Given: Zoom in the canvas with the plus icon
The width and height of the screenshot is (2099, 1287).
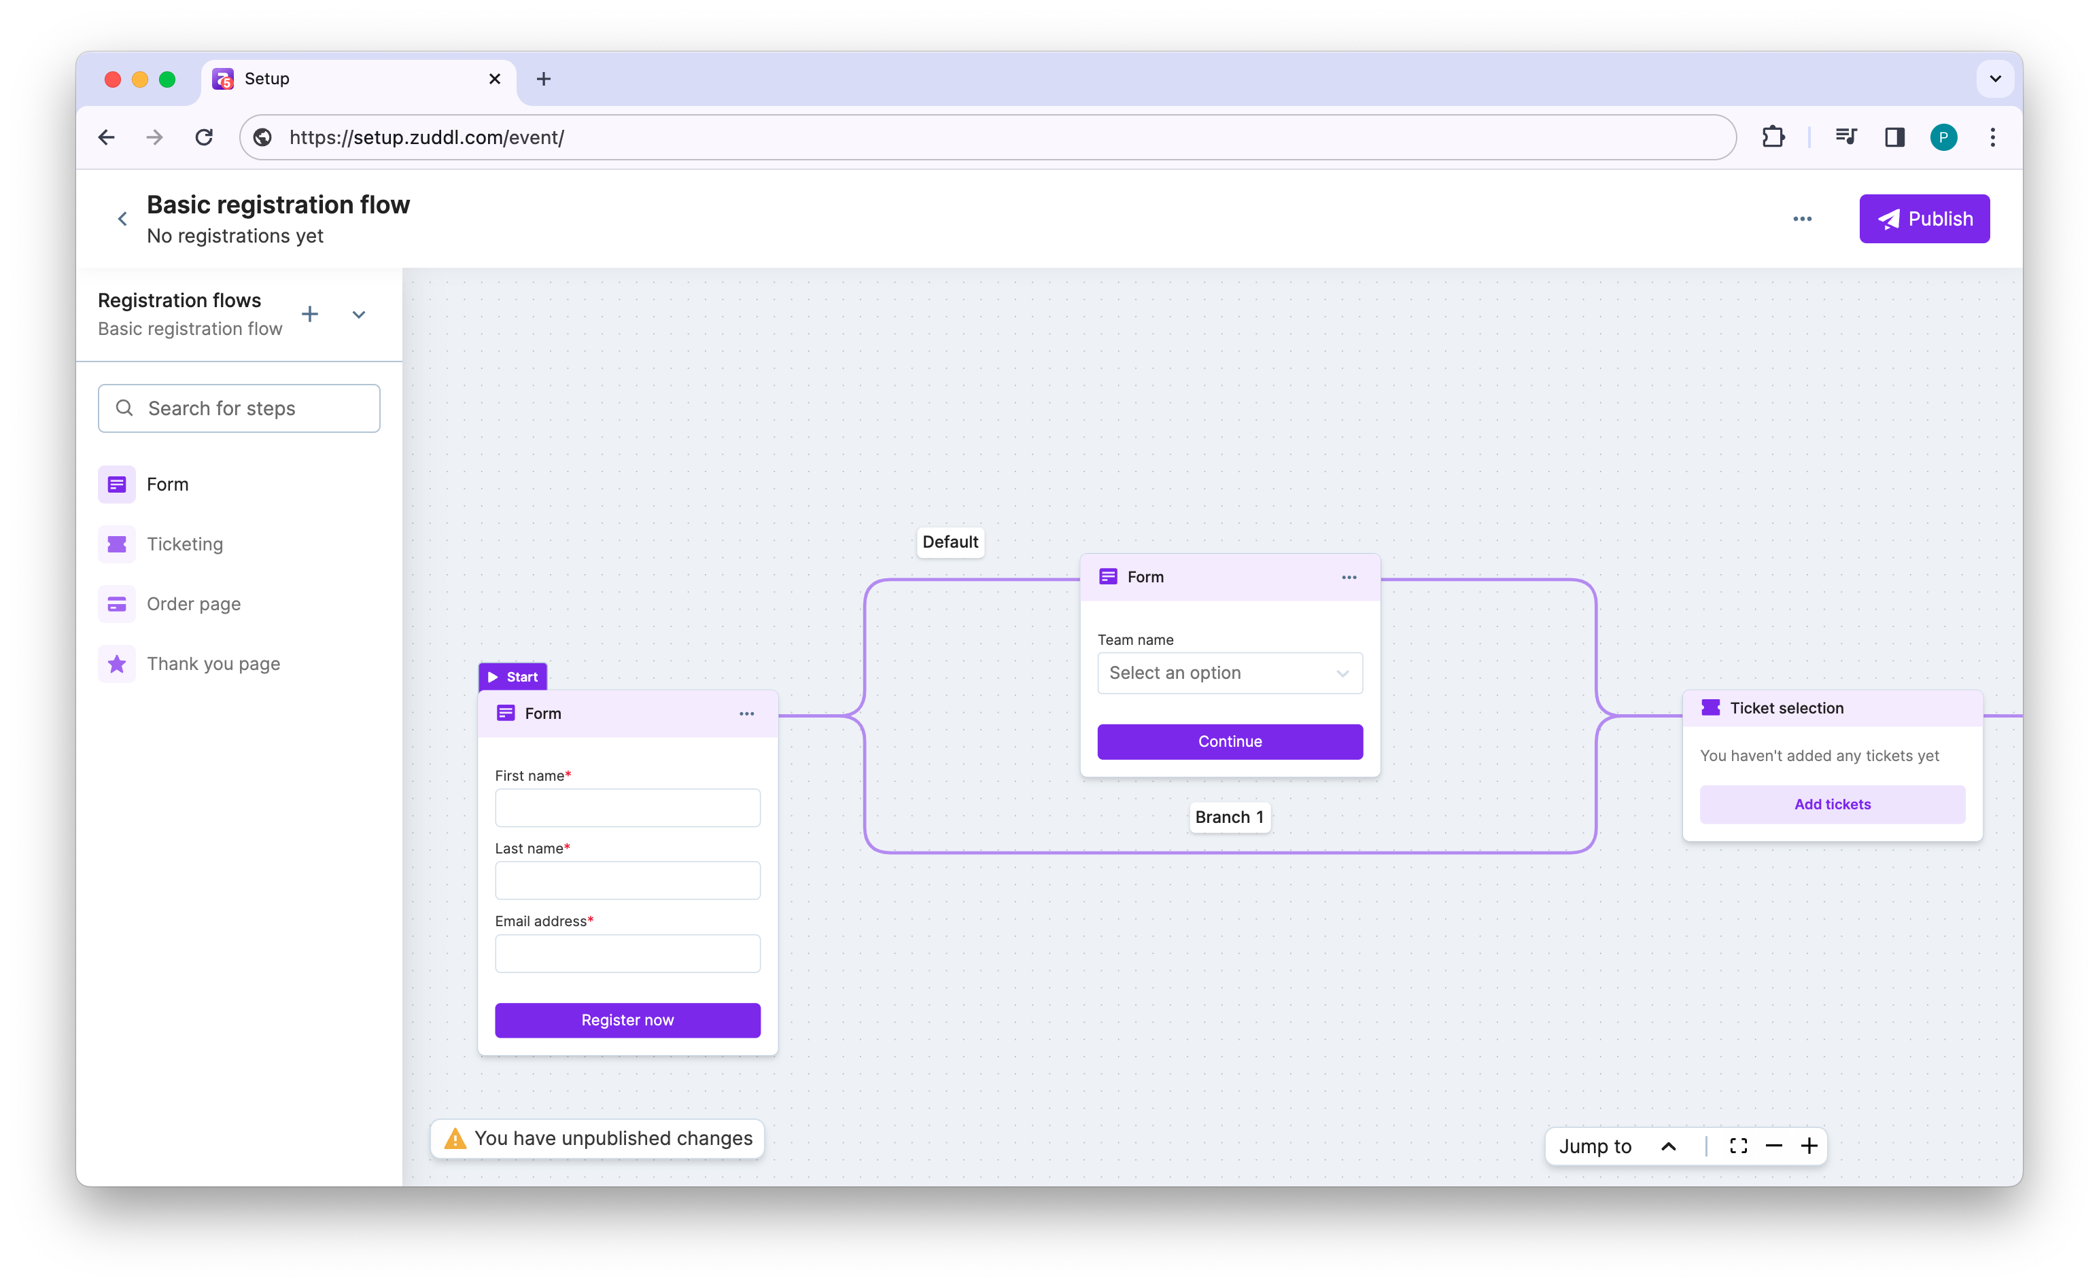Looking at the screenshot, I should point(1809,1146).
